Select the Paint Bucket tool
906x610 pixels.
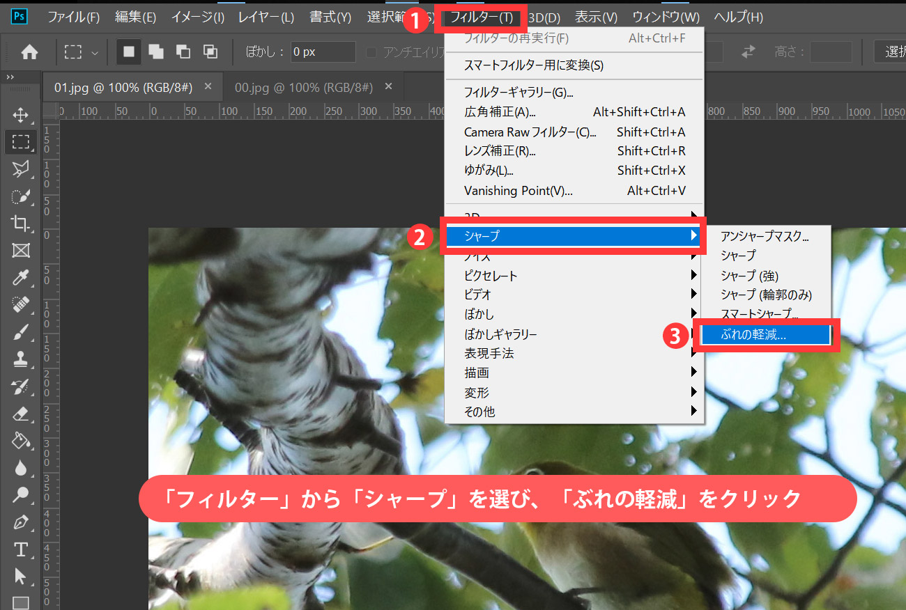tap(20, 441)
